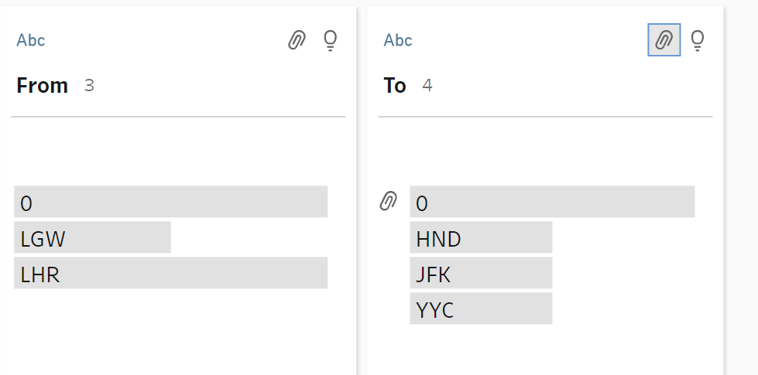
Task: Select the 0 value in From field
Action: pyautogui.click(x=170, y=202)
